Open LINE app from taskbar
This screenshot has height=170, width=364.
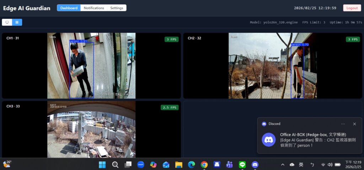click(x=242, y=164)
